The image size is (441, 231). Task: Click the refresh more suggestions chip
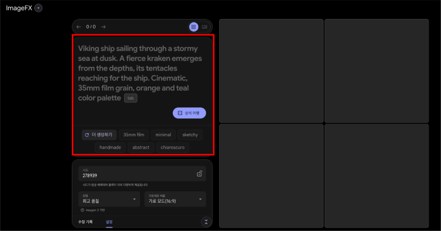coord(99,134)
